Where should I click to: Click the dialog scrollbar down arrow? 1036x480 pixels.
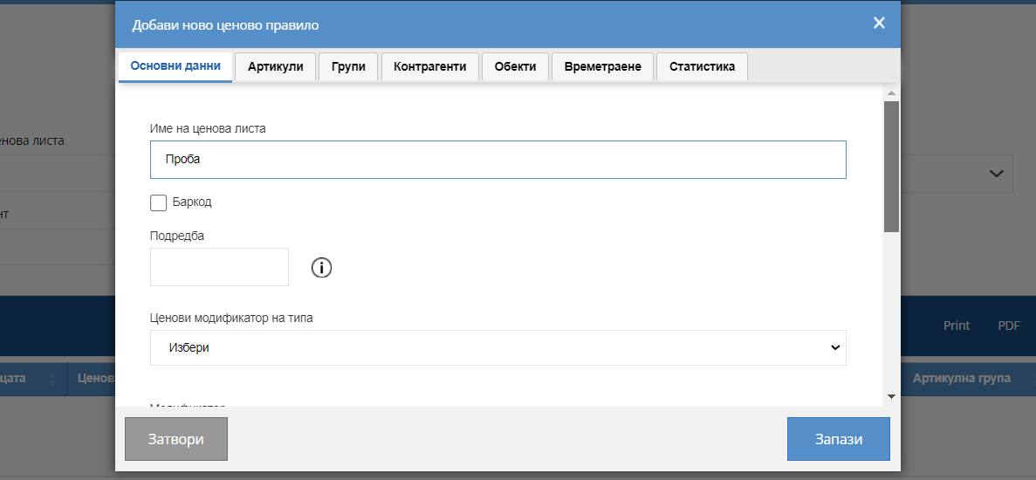point(891,396)
